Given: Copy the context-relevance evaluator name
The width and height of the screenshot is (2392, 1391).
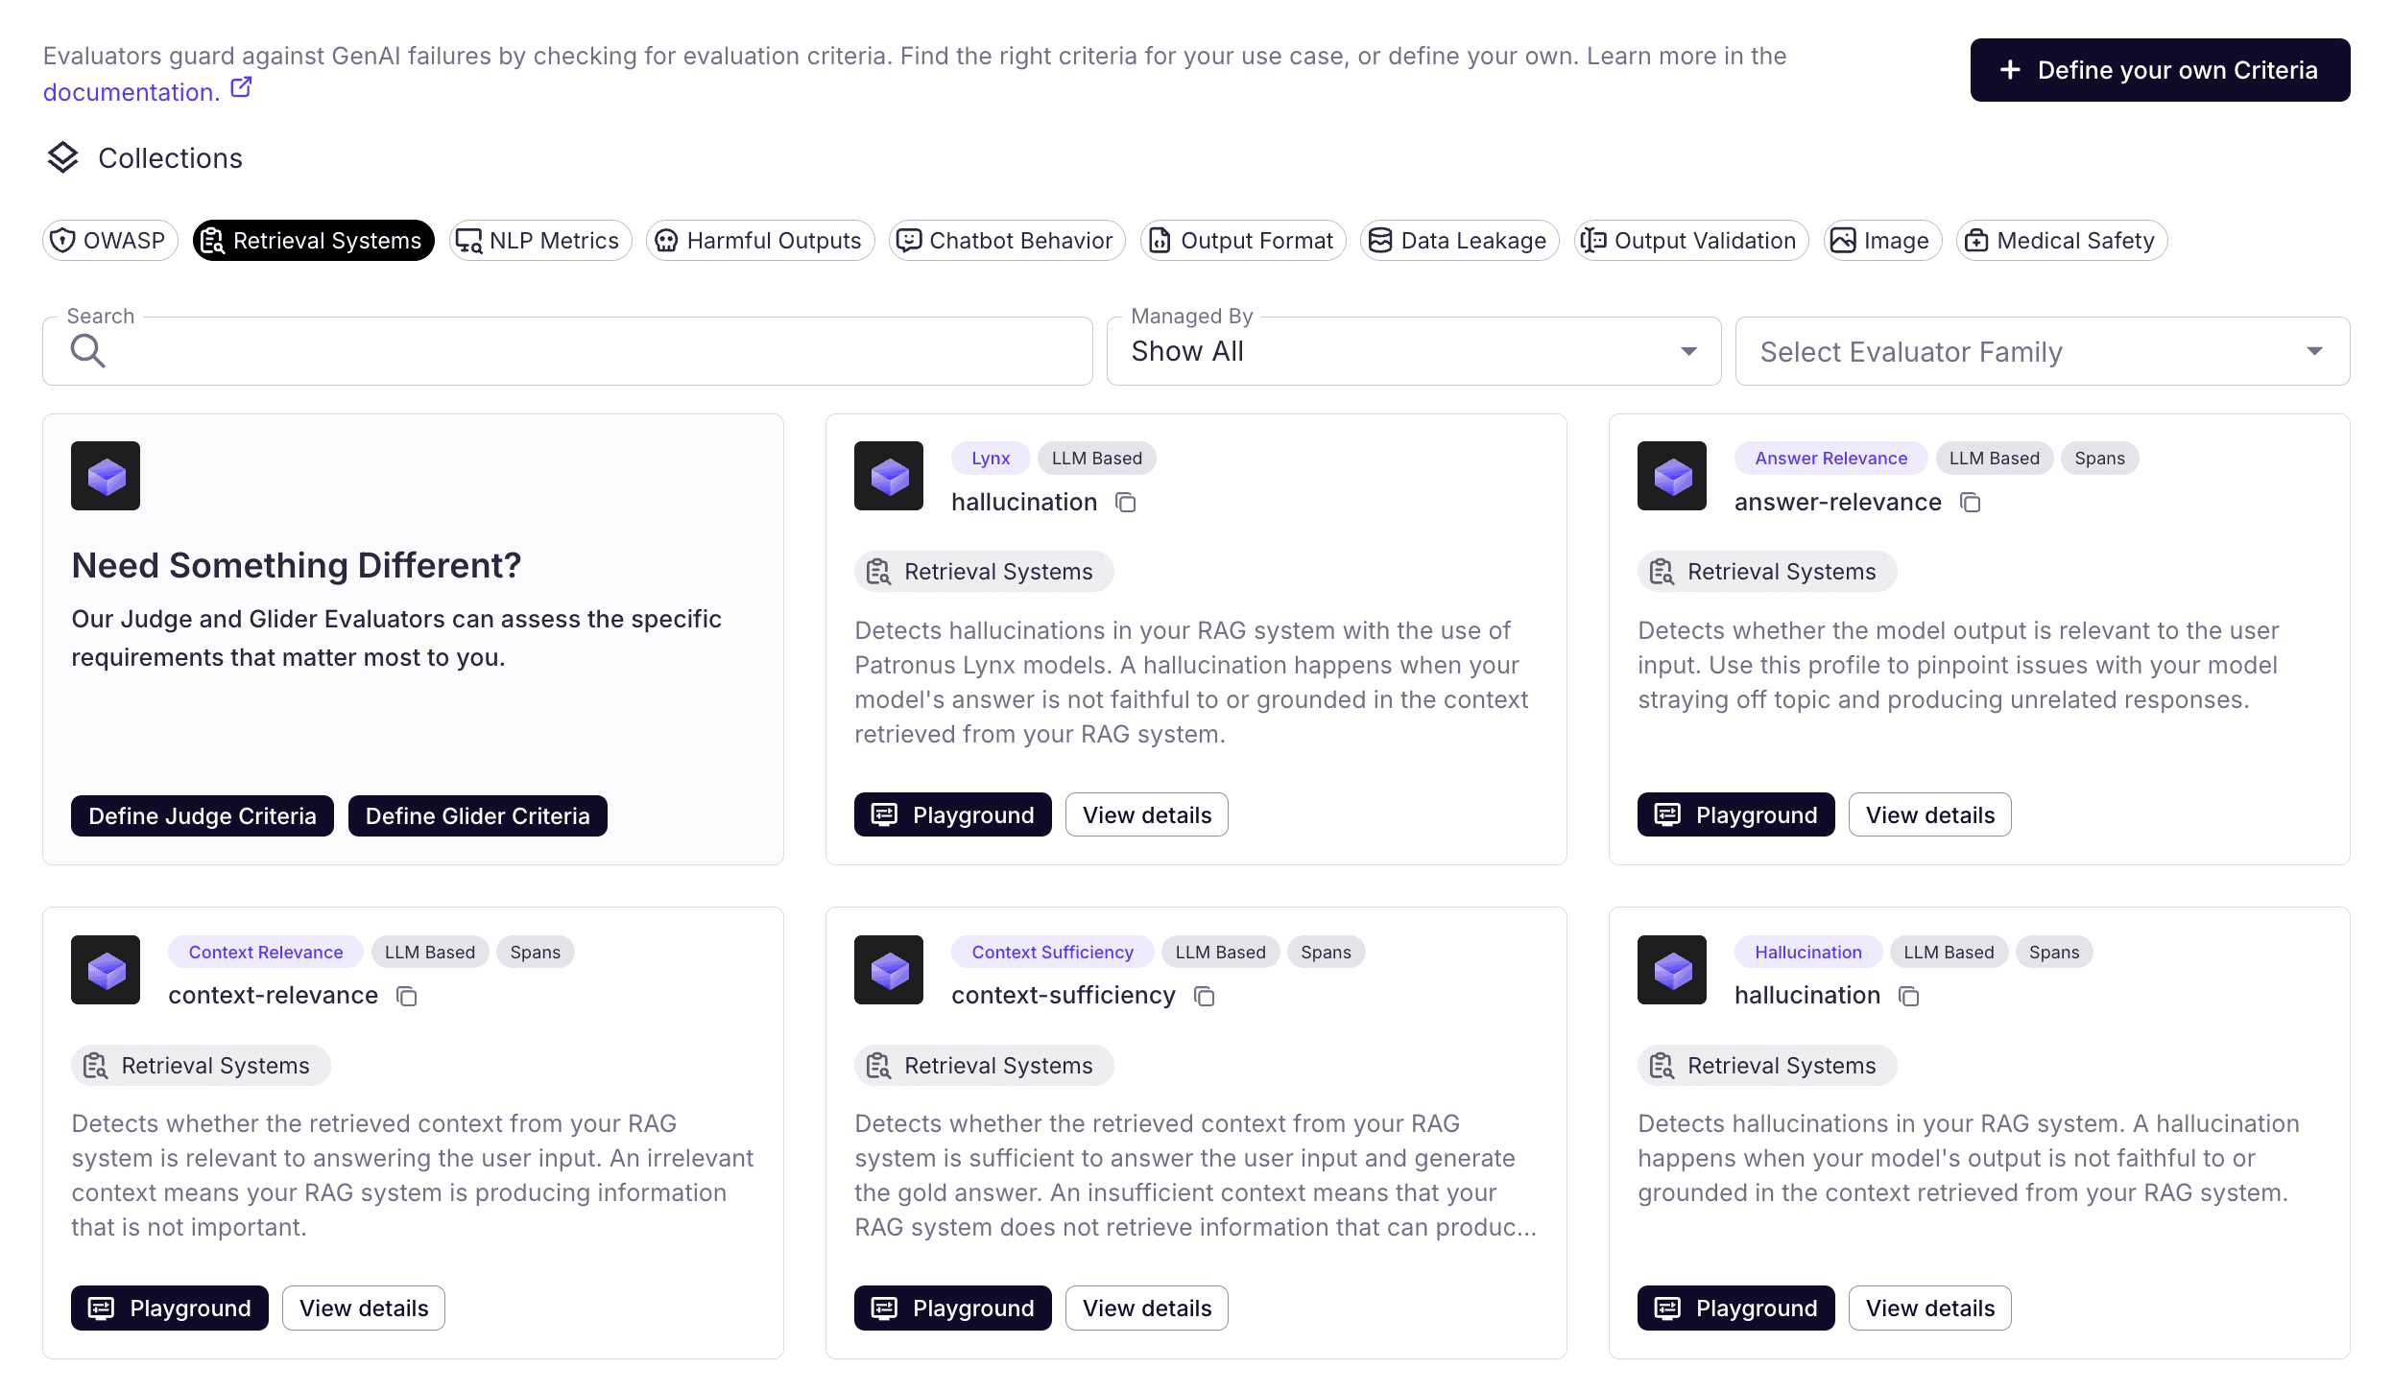Looking at the screenshot, I should point(407,997).
